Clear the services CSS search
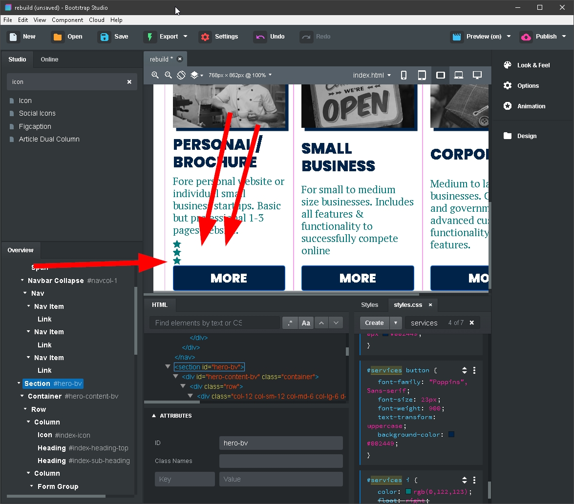Viewport: 574px width, 504px height. (472, 323)
